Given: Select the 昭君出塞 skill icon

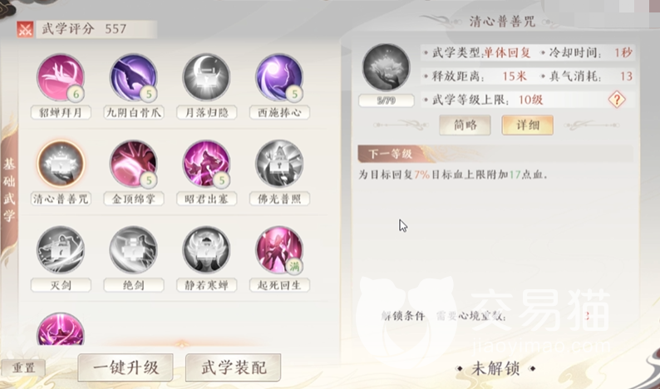Looking at the screenshot, I should 206,164.
